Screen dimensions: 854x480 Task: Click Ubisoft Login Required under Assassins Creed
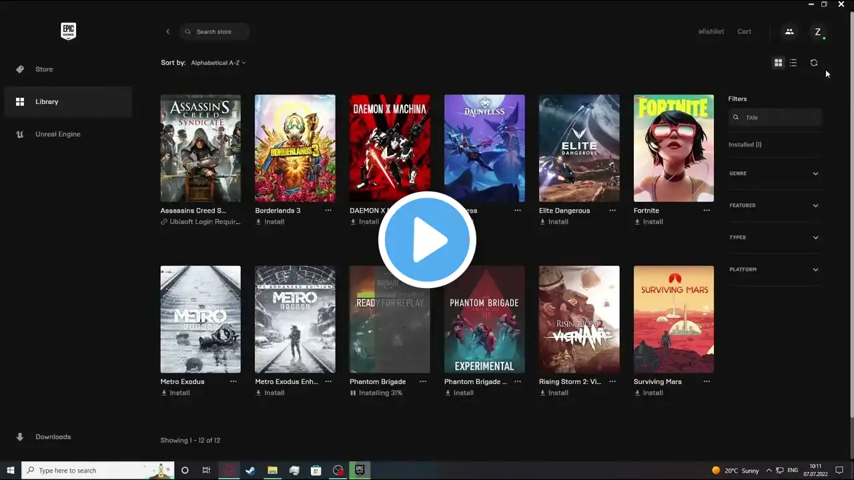pos(200,222)
